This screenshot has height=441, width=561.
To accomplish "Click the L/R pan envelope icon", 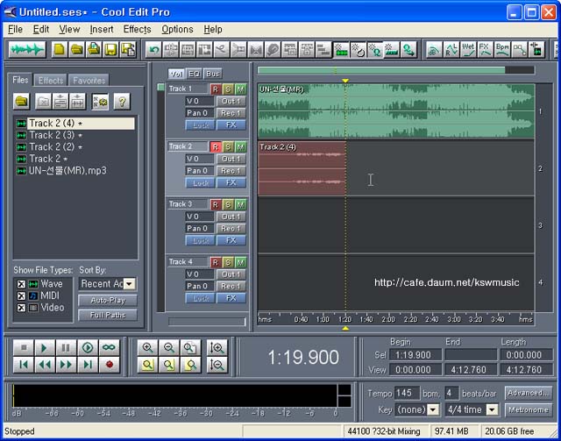I will pos(451,50).
